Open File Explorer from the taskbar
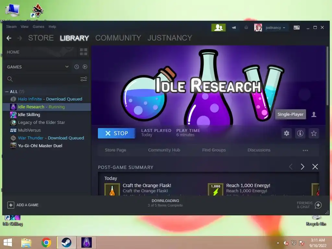332x249 pixels. tap(26, 243)
